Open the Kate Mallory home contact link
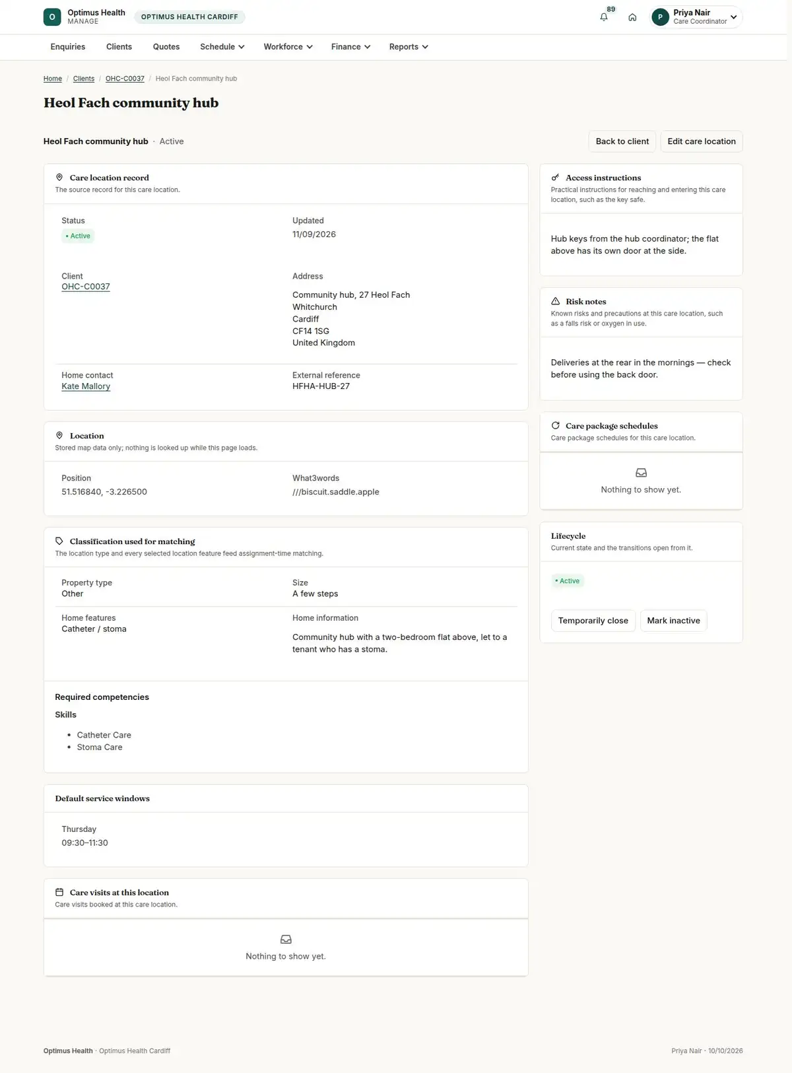The height and width of the screenshot is (1073, 792). point(86,386)
